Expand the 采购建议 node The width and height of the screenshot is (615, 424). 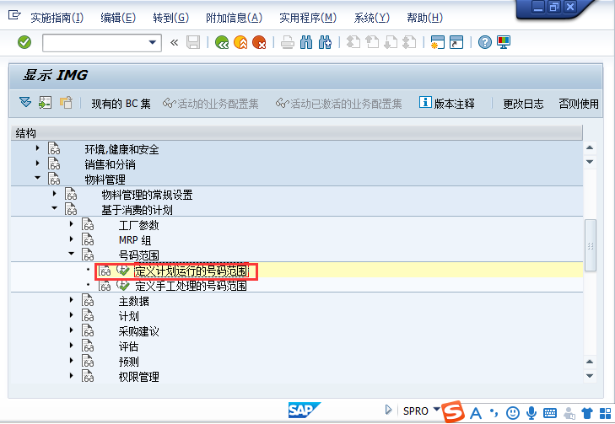(72, 330)
